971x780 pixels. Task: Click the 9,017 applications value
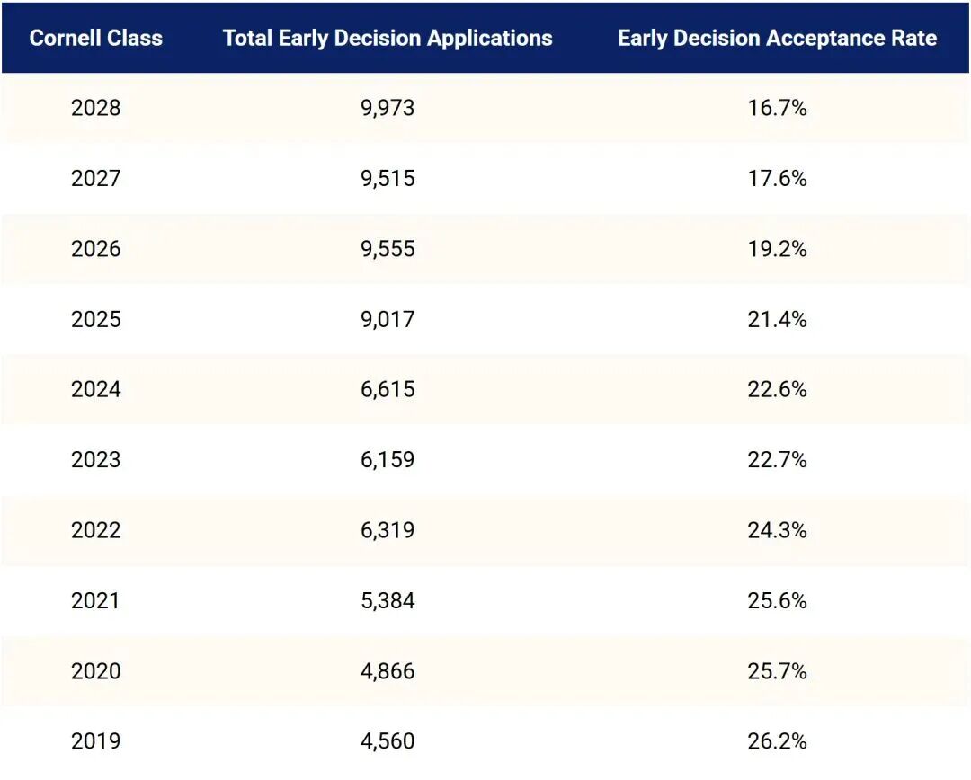point(388,319)
